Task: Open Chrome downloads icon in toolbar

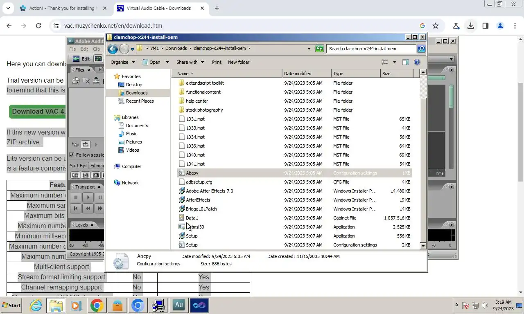Action: 471,26
